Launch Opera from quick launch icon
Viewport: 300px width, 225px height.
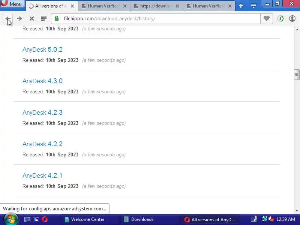[x=45, y=219]
